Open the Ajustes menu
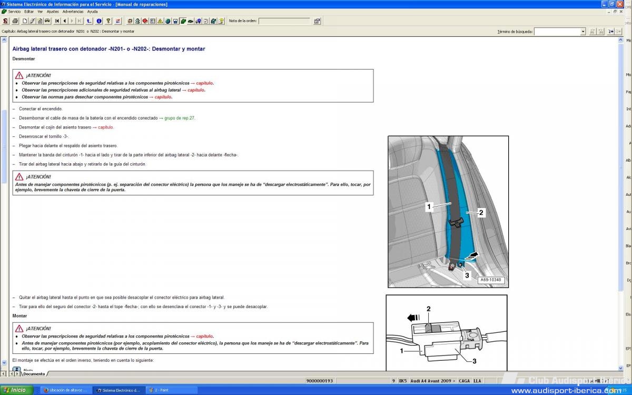 (x=53, y=11)
